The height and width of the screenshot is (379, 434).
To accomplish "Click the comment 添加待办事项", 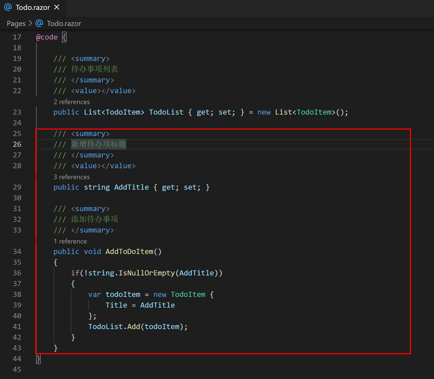I will pyautogui.click(x=94, y=219).
